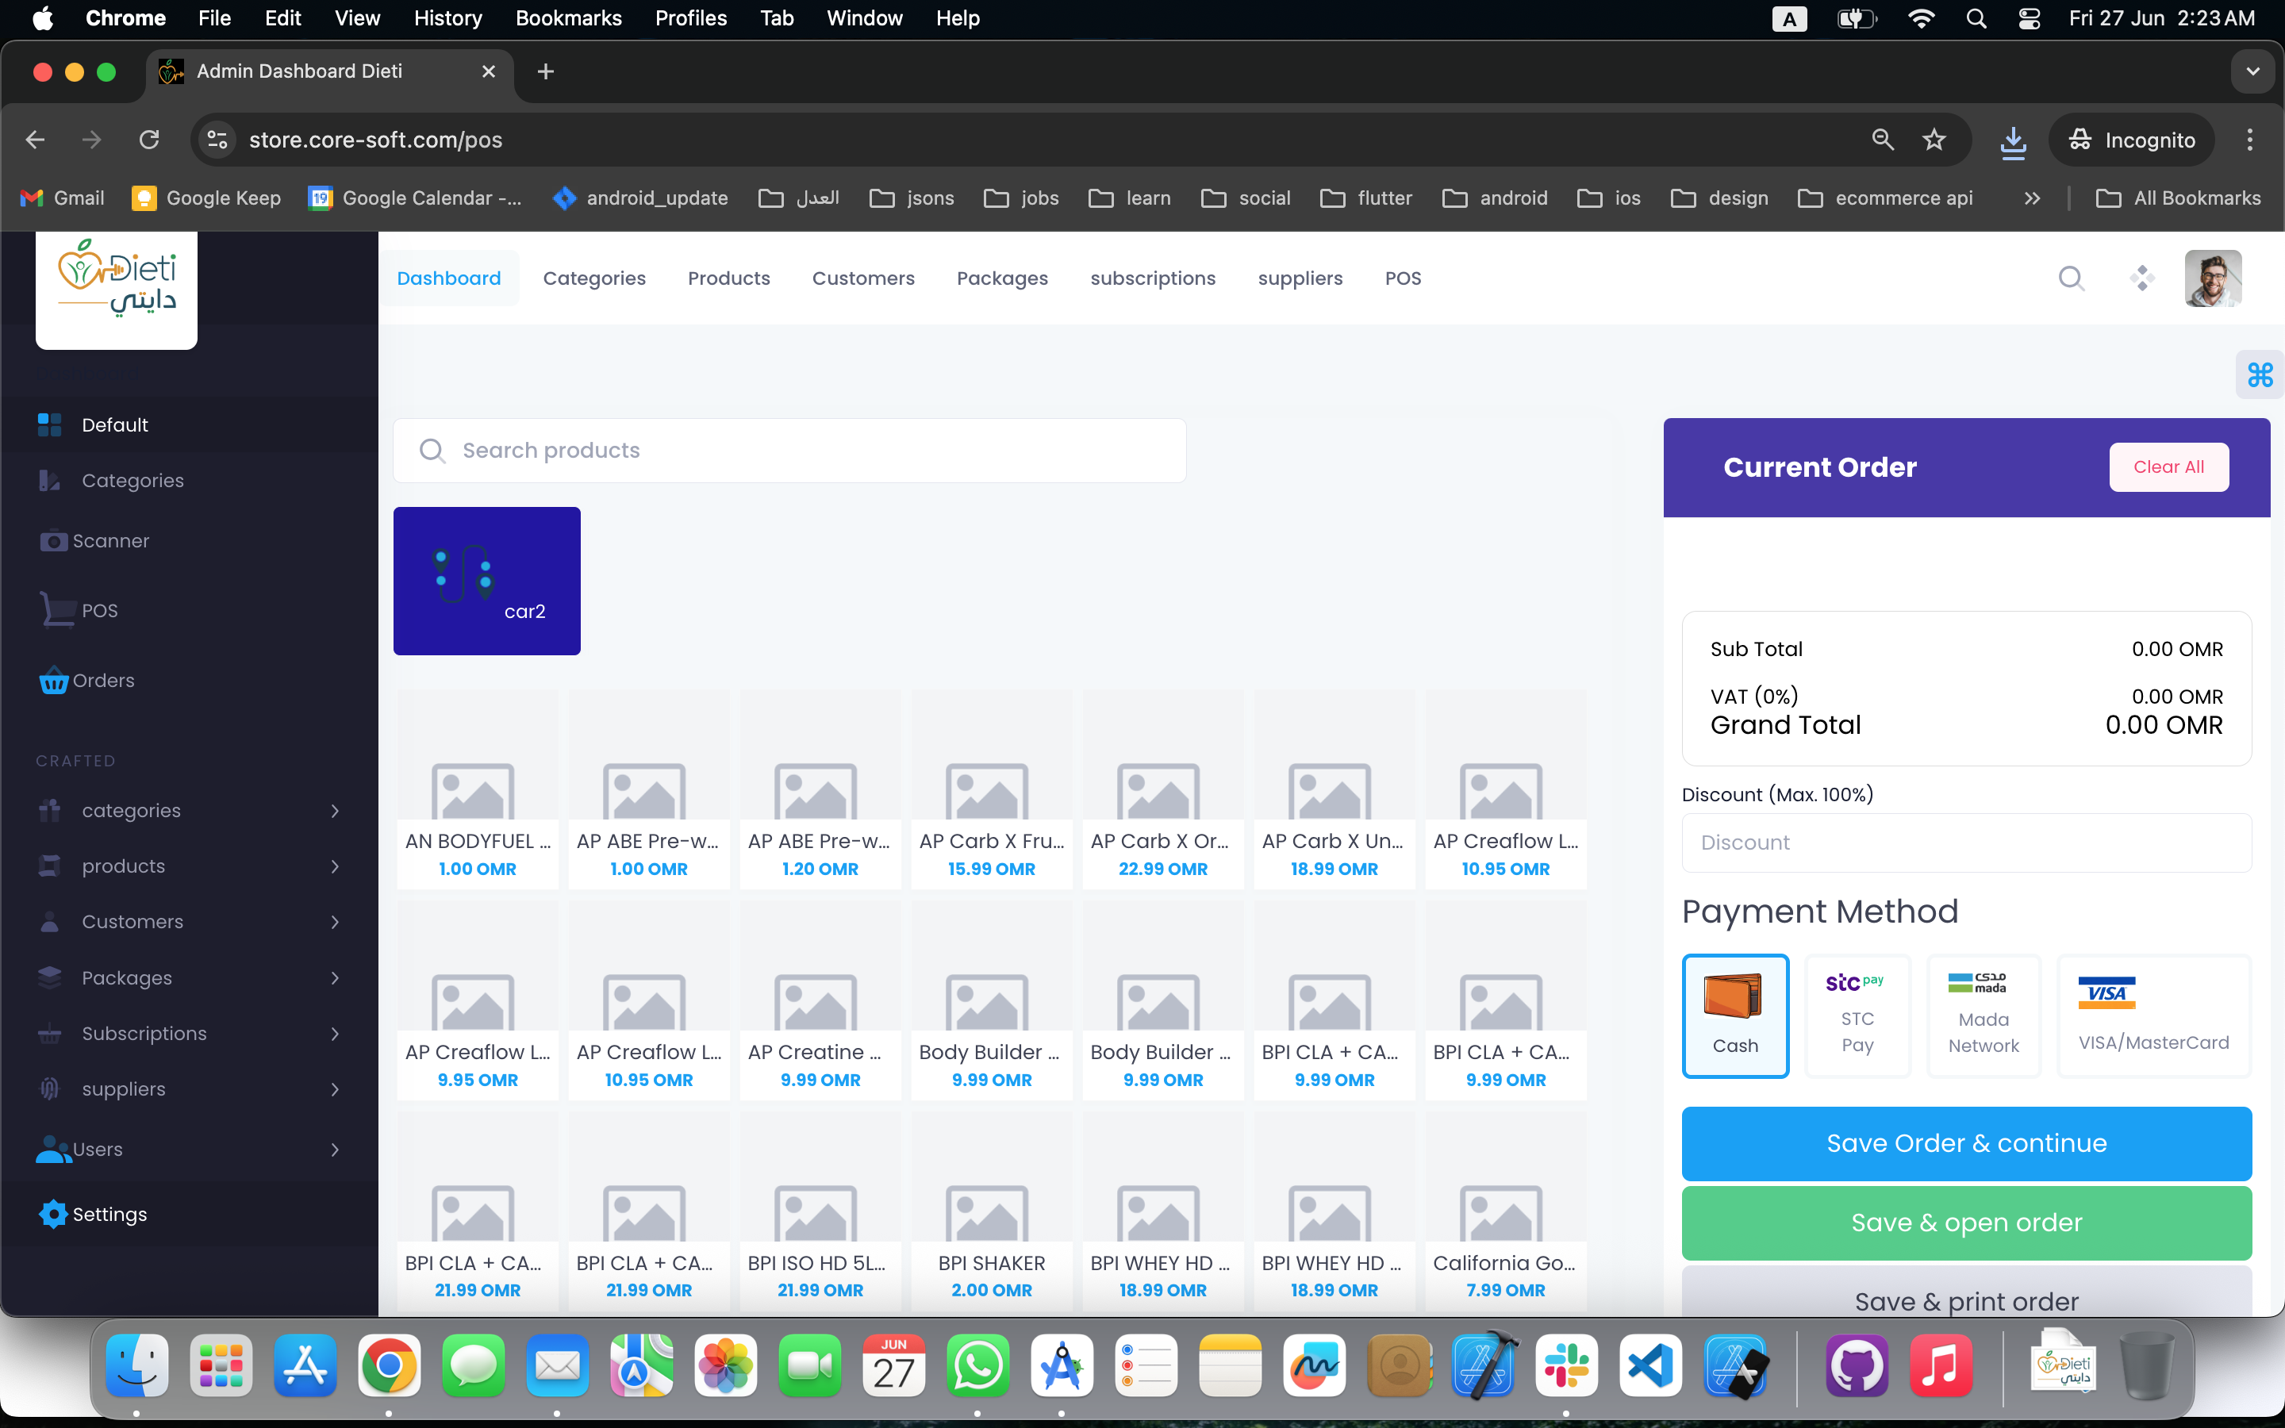The height and width of the screenshot is (1428, 2285).
Task: Open GitHub Desktop from the Dock
Action: [x=1857, y=1365]
